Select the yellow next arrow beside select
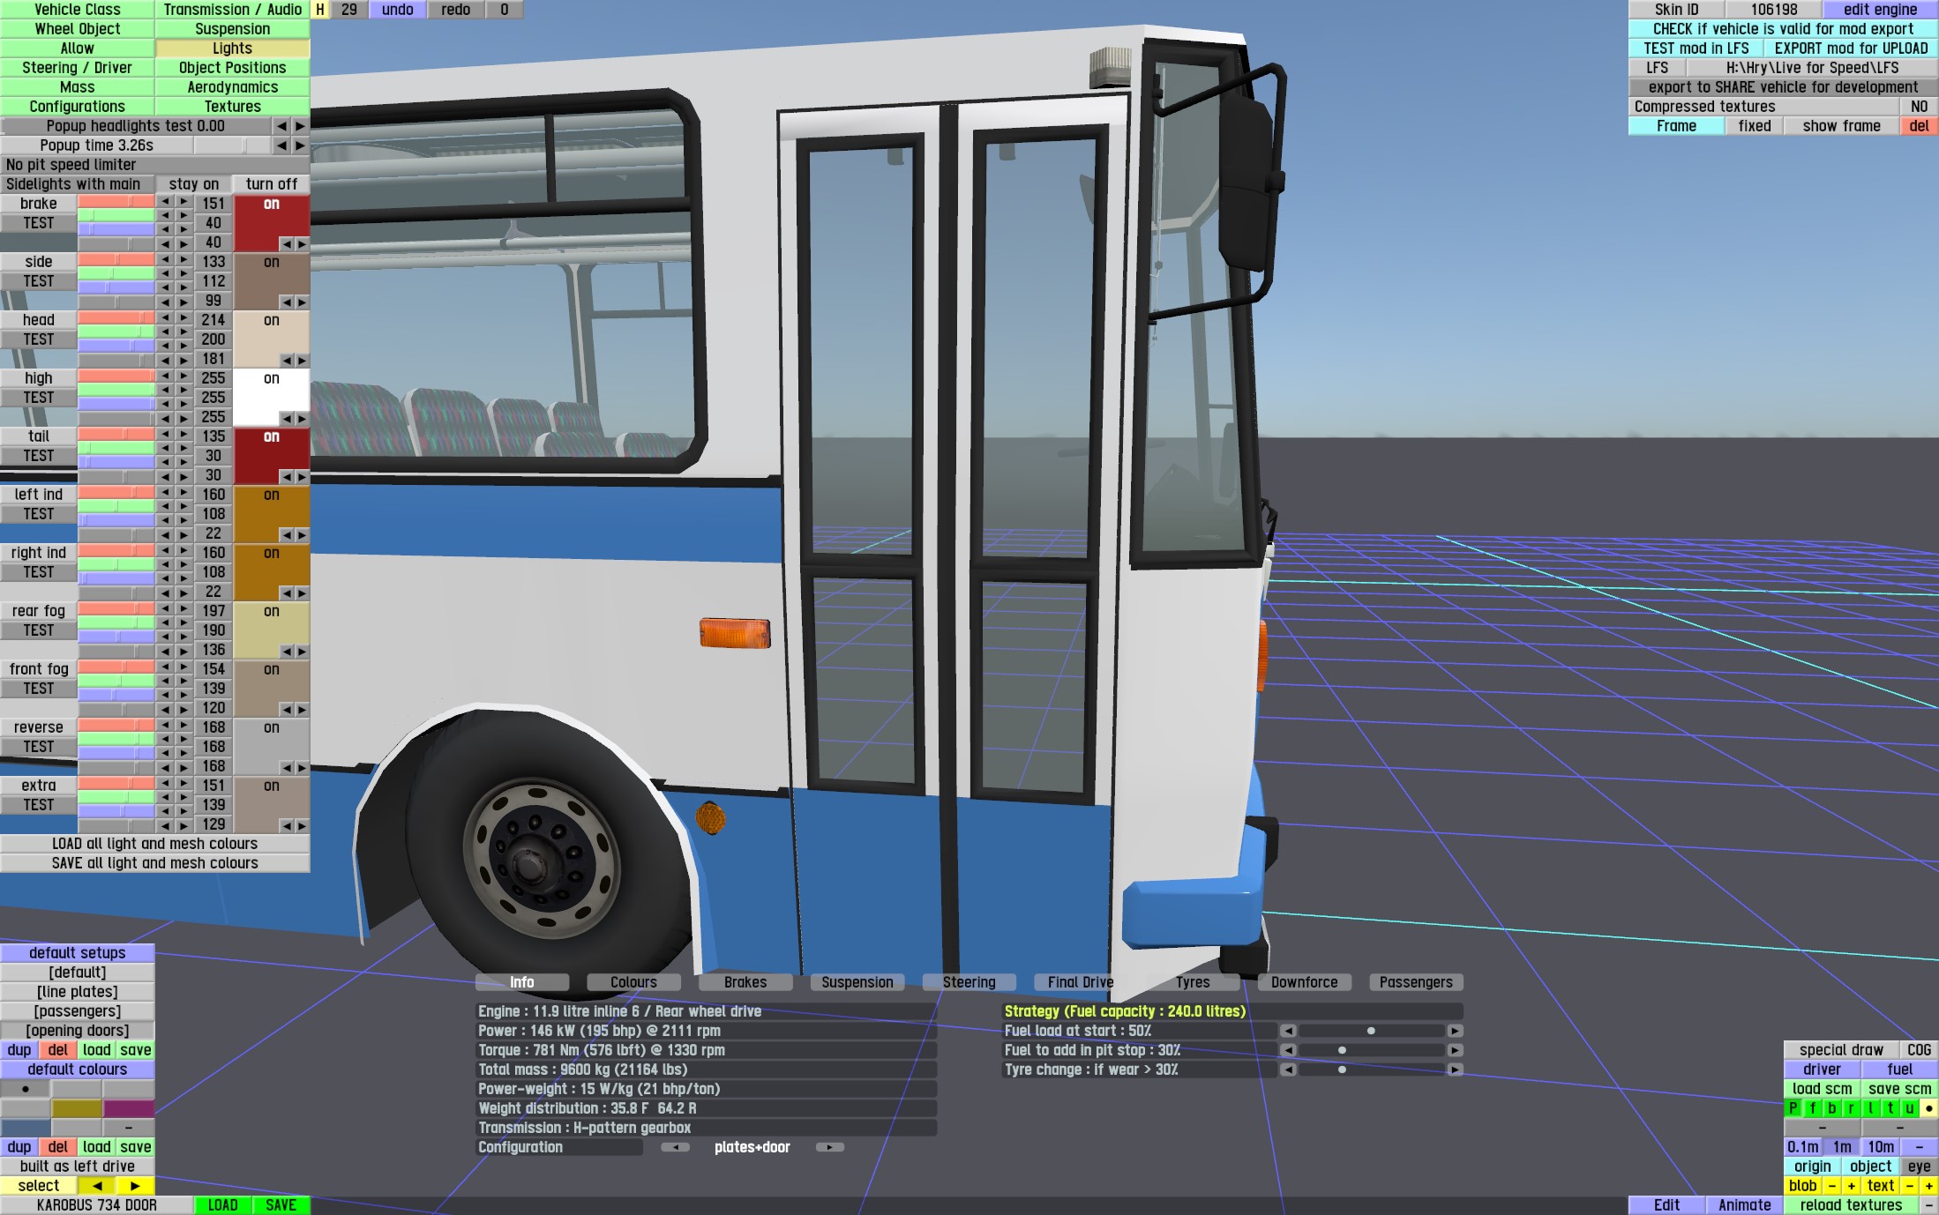Viewport: 1939px width, 1215px height. (135, 1186)
